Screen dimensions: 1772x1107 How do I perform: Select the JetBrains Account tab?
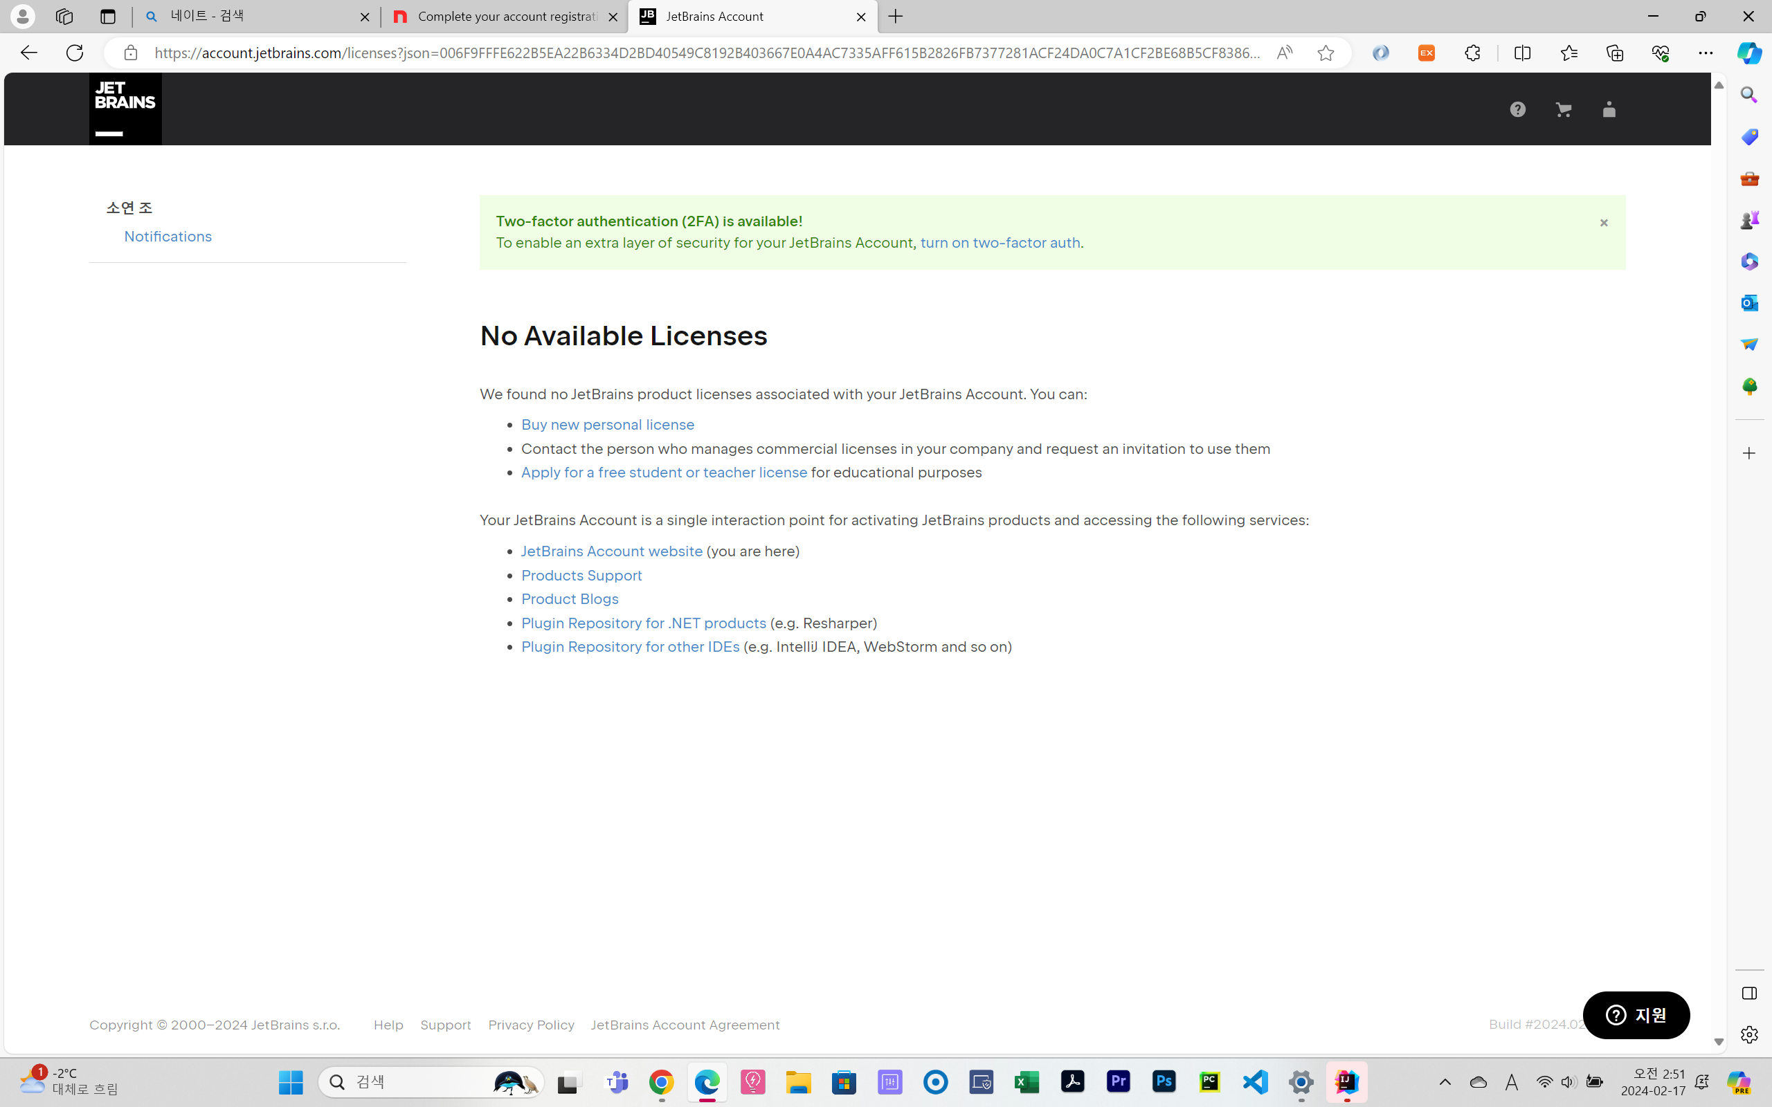click(752, 16)
